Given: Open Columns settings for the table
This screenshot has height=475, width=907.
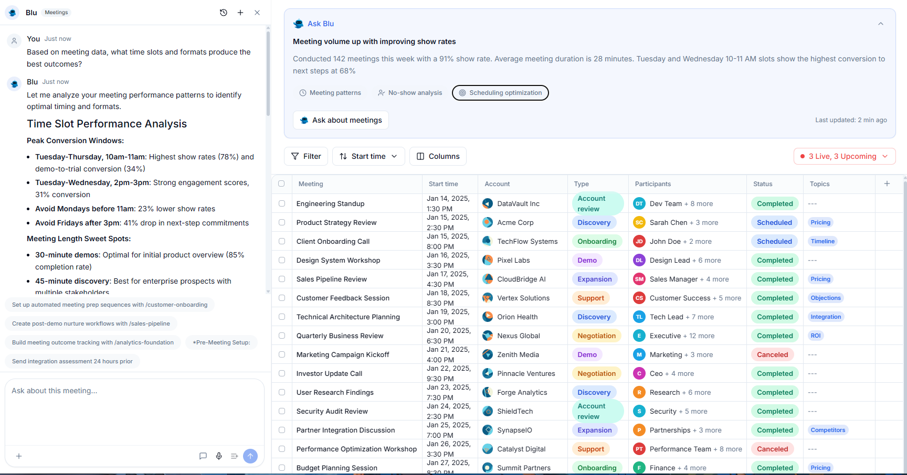Looking at the screenshot, I should [437, 156].
